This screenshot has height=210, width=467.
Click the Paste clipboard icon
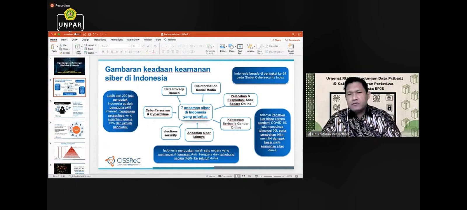pos(54,47)
